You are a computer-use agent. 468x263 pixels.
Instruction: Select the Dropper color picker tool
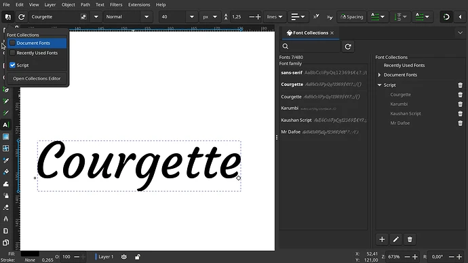[x=5, y=160]
